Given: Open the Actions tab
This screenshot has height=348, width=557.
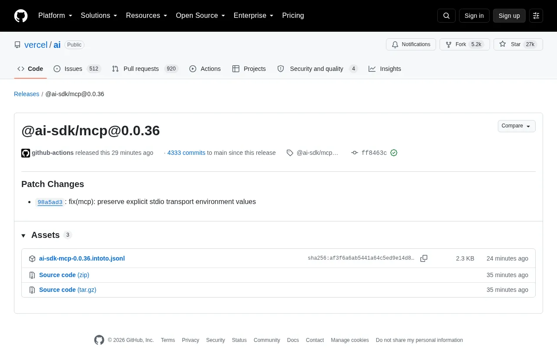Looking at the screenshot, I should (x=205, y=69).
